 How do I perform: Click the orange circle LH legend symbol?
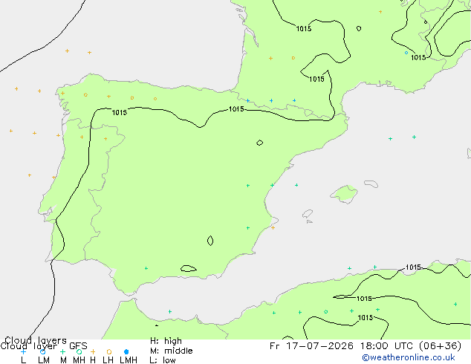click(x=109, y=351)
